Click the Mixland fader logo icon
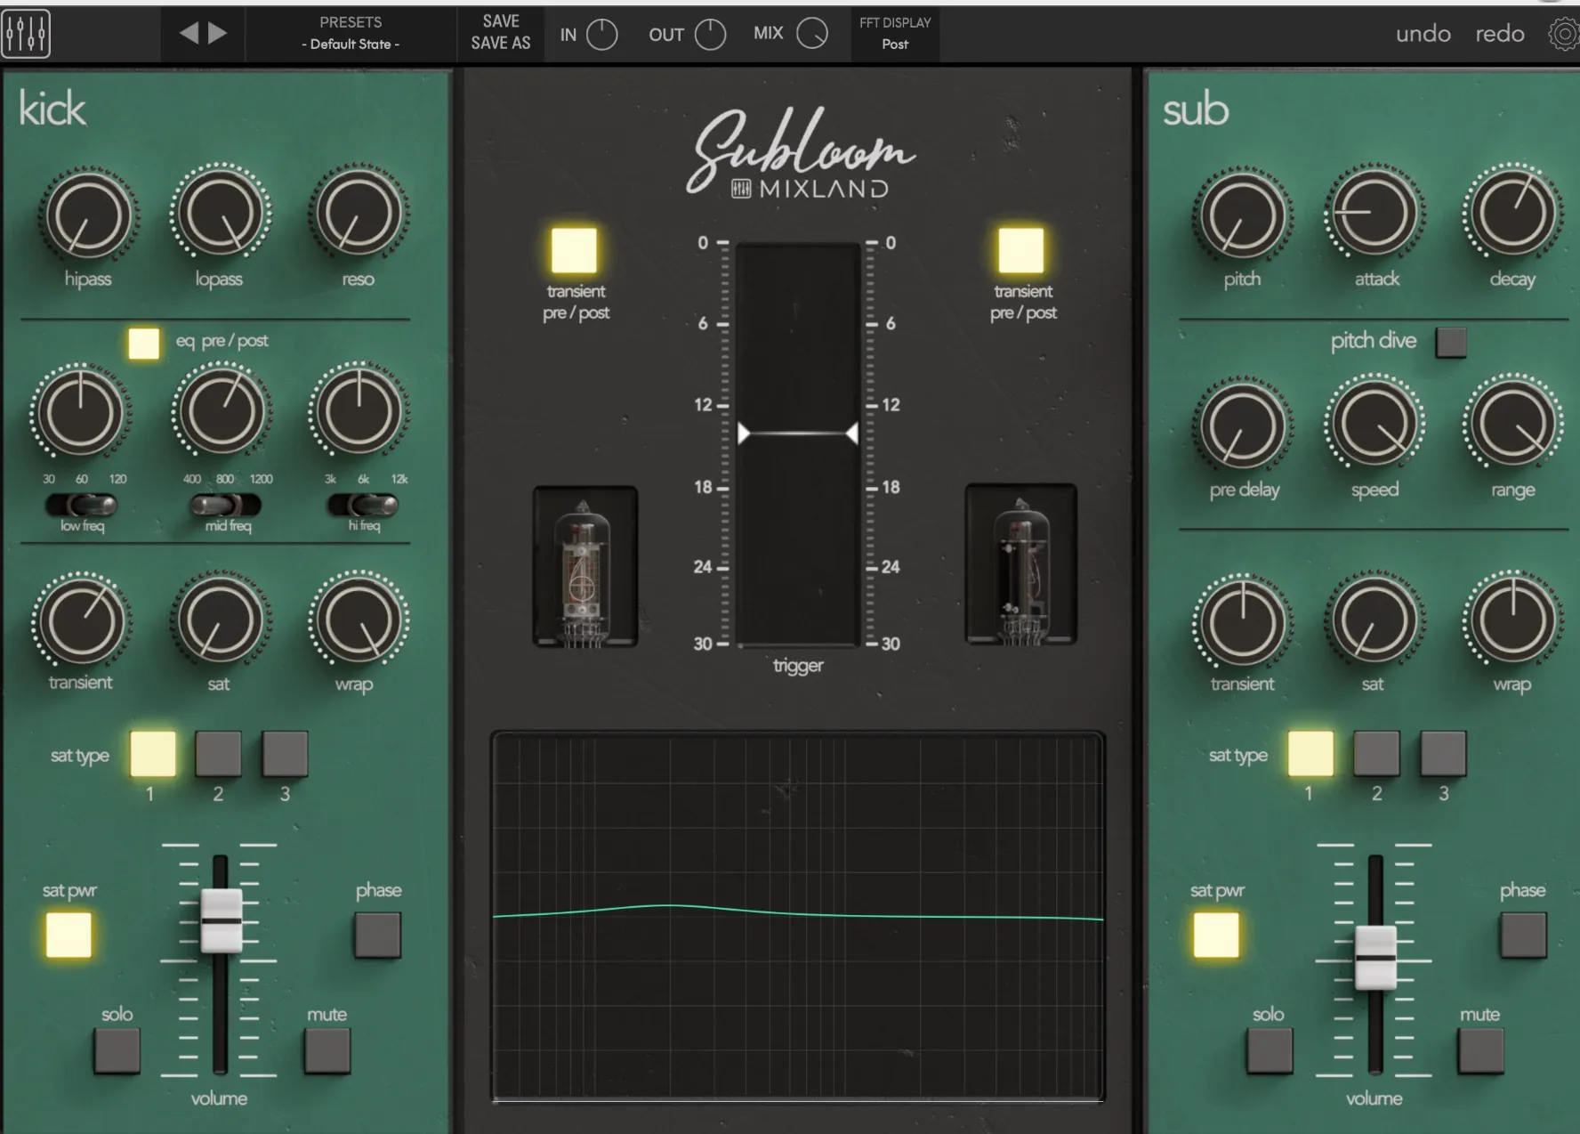Viewport: 1580px width, 1134px height. (26, 33)
